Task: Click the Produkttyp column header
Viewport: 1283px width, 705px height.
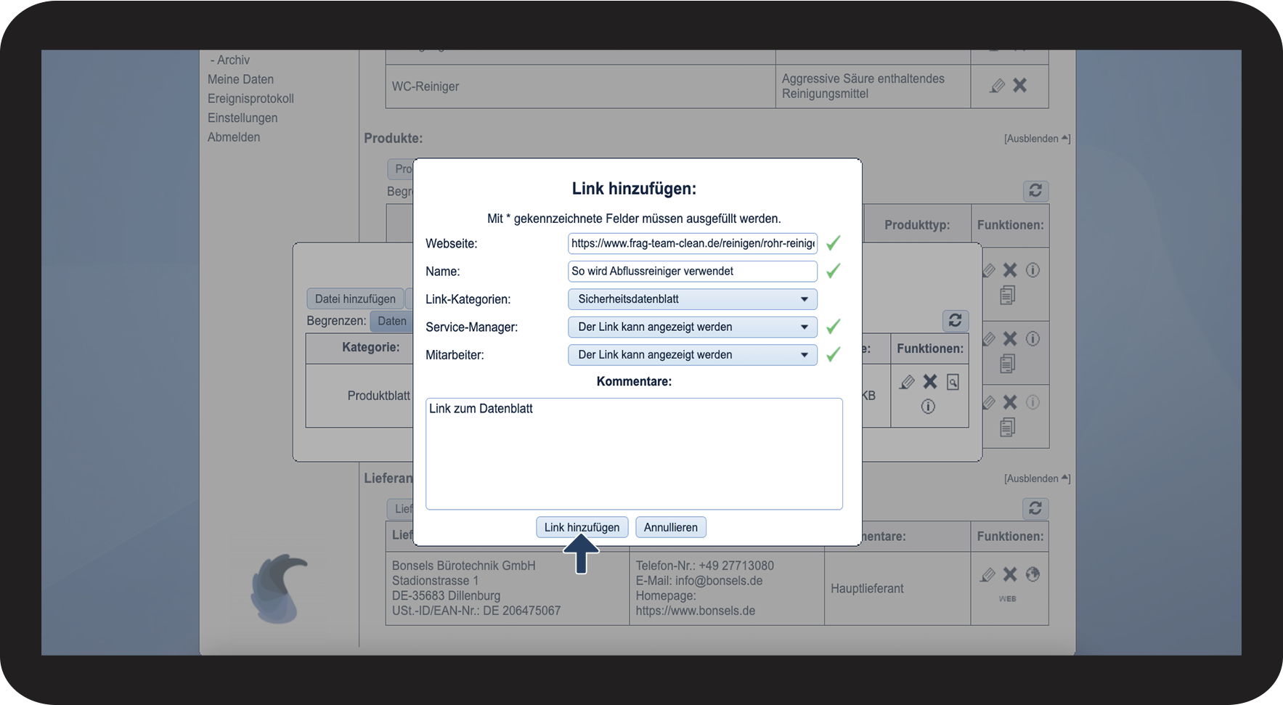Action: point(917,225)
